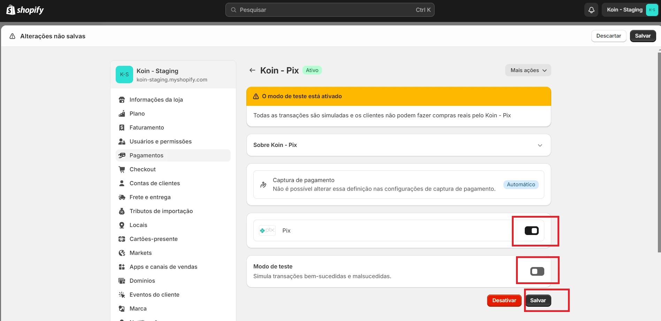Open the Koin - Staging account menu

point(630,10)
